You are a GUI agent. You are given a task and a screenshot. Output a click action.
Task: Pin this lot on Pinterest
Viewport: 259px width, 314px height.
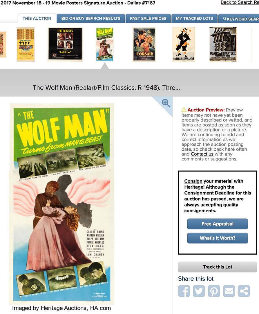pos(214,291)
